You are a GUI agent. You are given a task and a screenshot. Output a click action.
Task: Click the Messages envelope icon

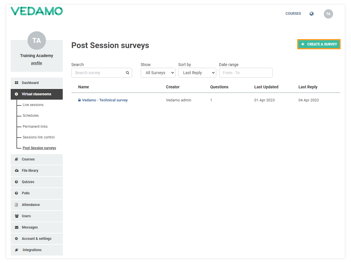[16, 227]
